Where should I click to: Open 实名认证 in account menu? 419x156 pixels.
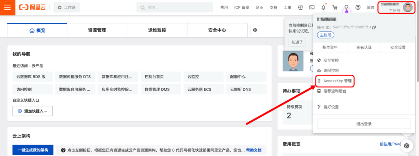pyautogui.click(x=364, y=47)
